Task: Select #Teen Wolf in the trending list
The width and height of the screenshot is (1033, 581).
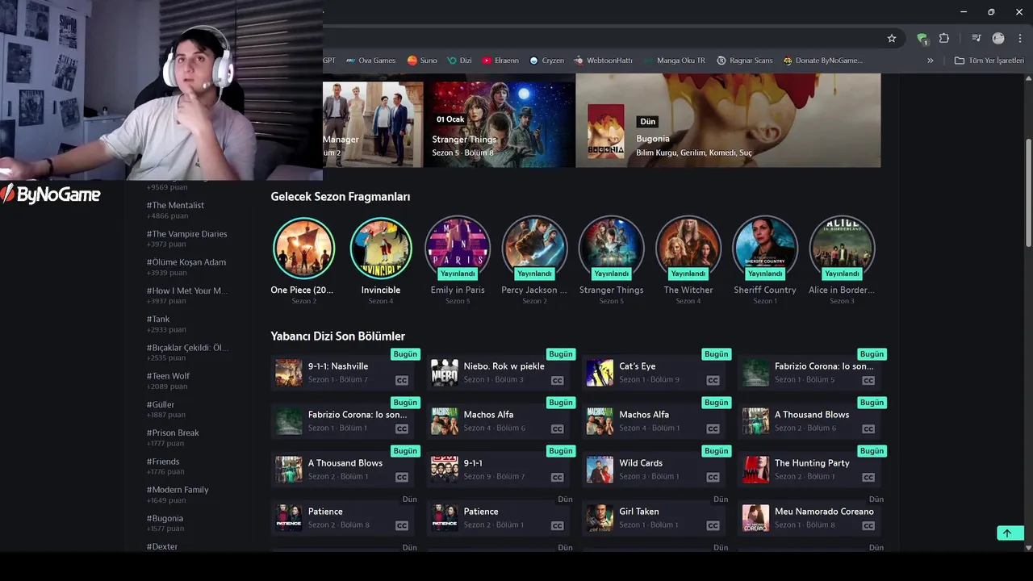Action: point(168,376)
